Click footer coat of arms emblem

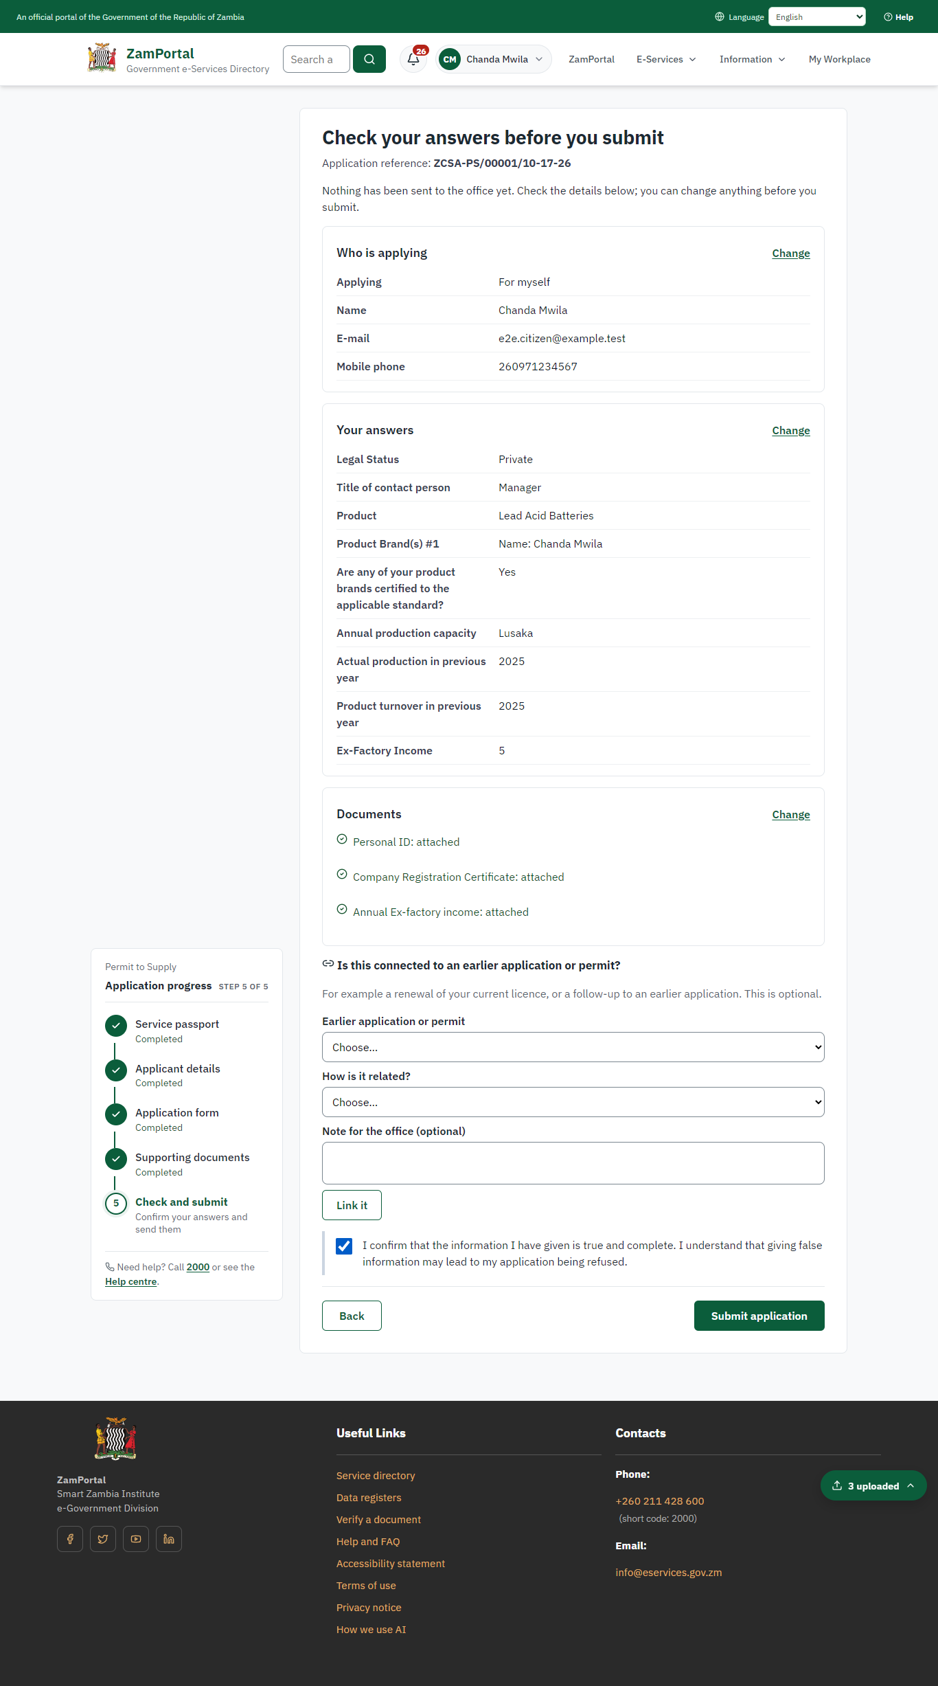pos(115,1437)
